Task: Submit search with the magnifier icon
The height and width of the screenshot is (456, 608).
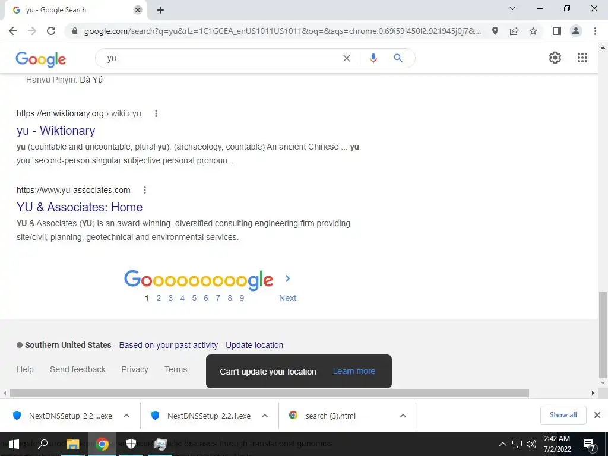Action: tap(398, 58)
